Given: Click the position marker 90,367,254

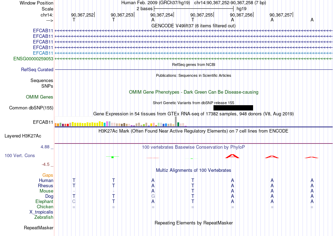Looking at the screenshot, I should (x=162, y=15).
